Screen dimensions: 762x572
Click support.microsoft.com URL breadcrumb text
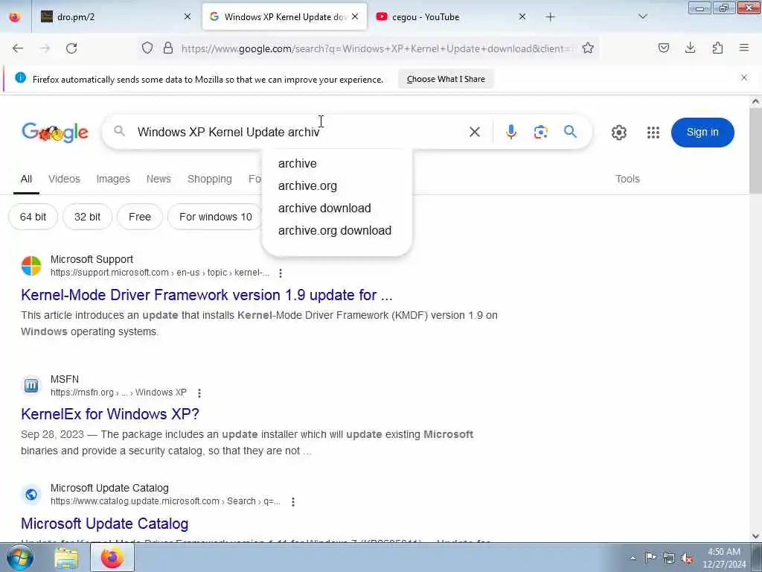pos(160,273)
